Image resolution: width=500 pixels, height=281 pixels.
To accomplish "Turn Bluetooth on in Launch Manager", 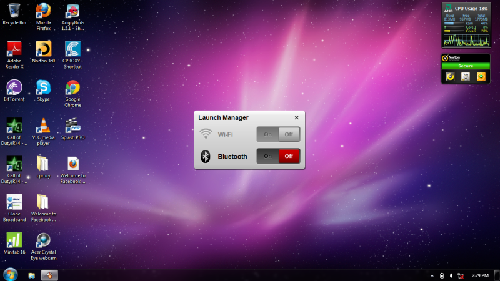I will point(267,156).
